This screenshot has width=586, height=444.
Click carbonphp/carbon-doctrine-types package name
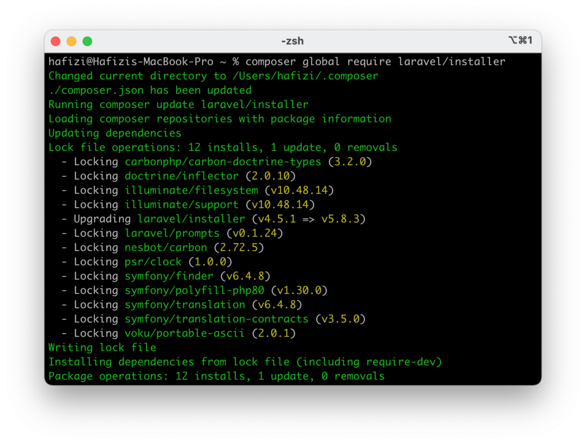223,162
